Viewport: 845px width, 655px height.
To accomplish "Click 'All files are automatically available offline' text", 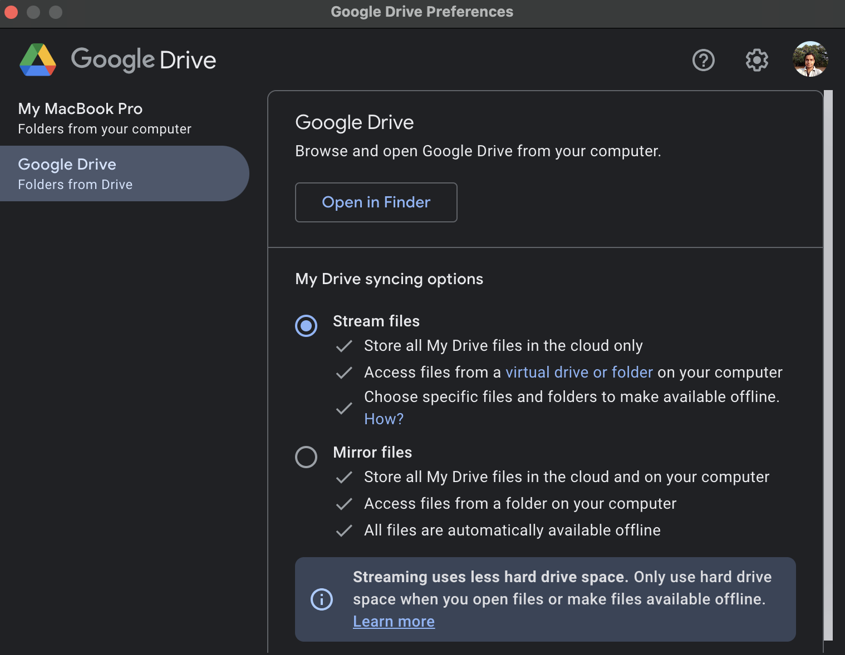I will click(512, 530).
